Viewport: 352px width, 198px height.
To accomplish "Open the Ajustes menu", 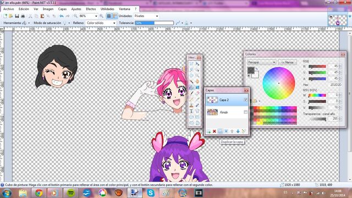I will point(76,9).
